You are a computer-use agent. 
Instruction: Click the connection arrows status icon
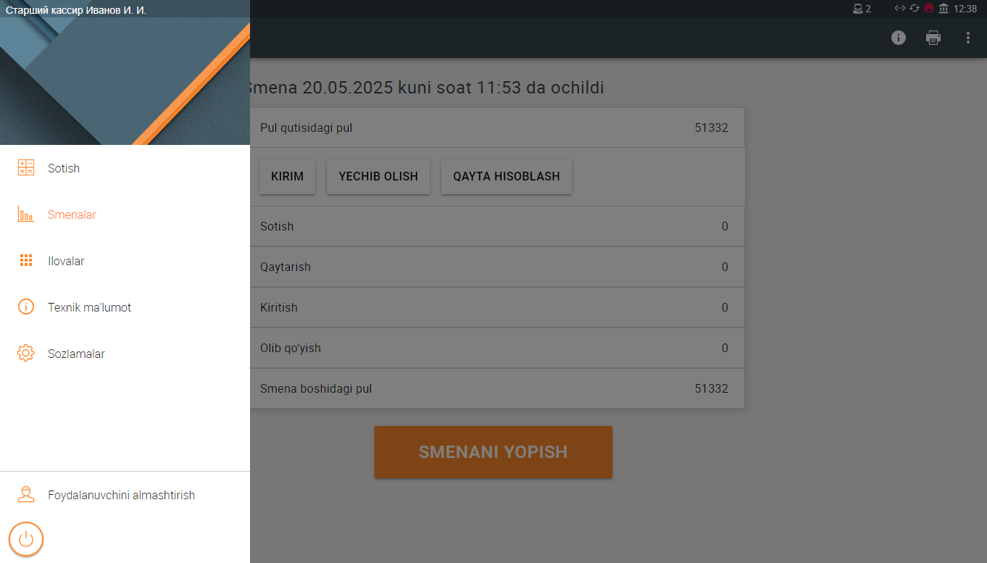pyautogui.click(x=900, y=9)
